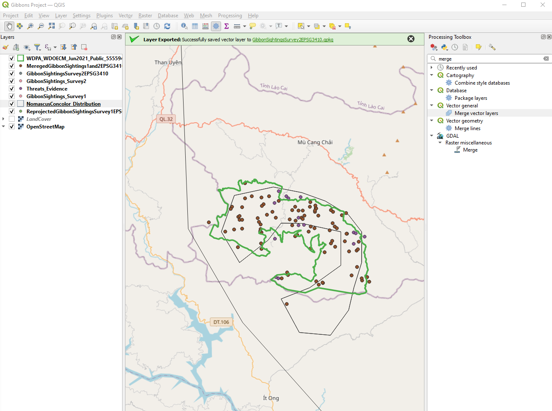The height and width of the screenshot is (411, 552).
Task: Open the Layer menu
Action: point(61,16)
